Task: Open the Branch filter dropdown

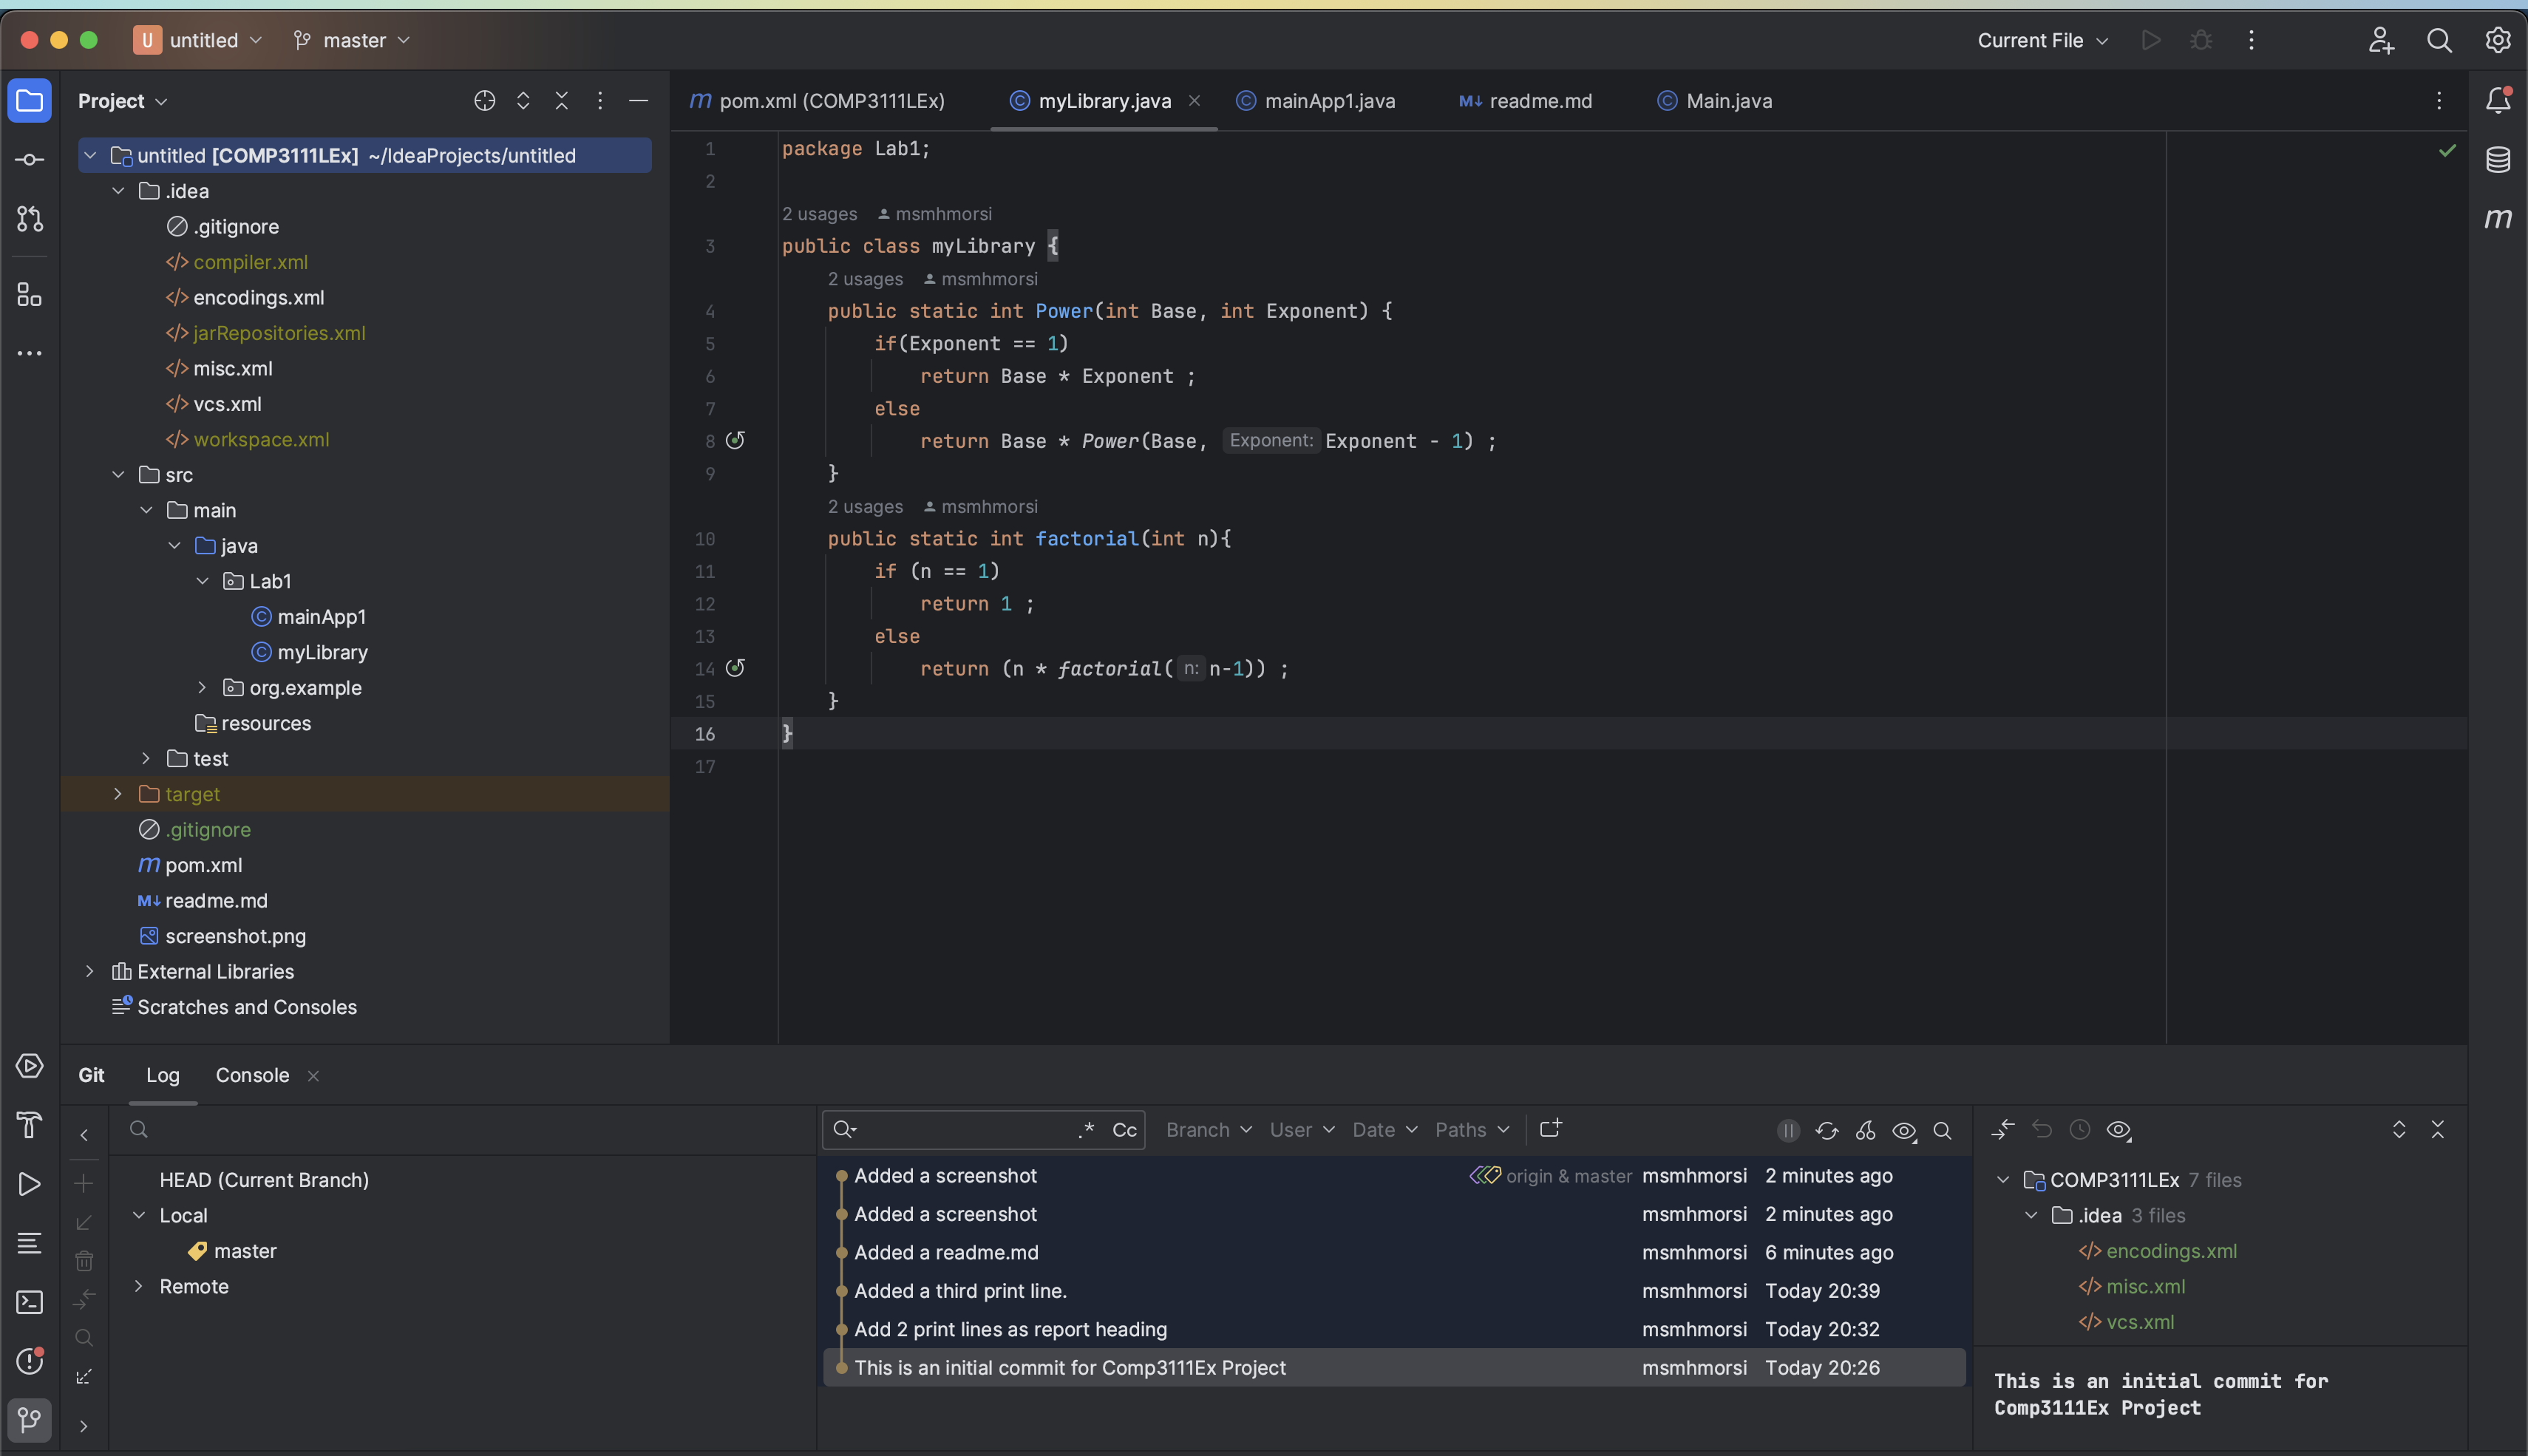Action: [x=1208, y=1130]
